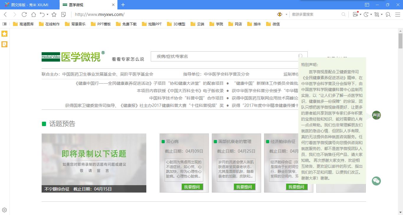
Task: Click the floating WeChat icon on the page
Action: point(376,181)
